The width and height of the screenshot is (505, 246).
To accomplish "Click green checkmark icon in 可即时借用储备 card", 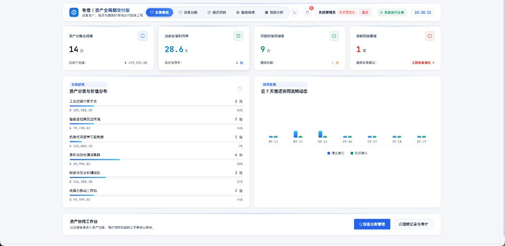I will coord(334,36).
